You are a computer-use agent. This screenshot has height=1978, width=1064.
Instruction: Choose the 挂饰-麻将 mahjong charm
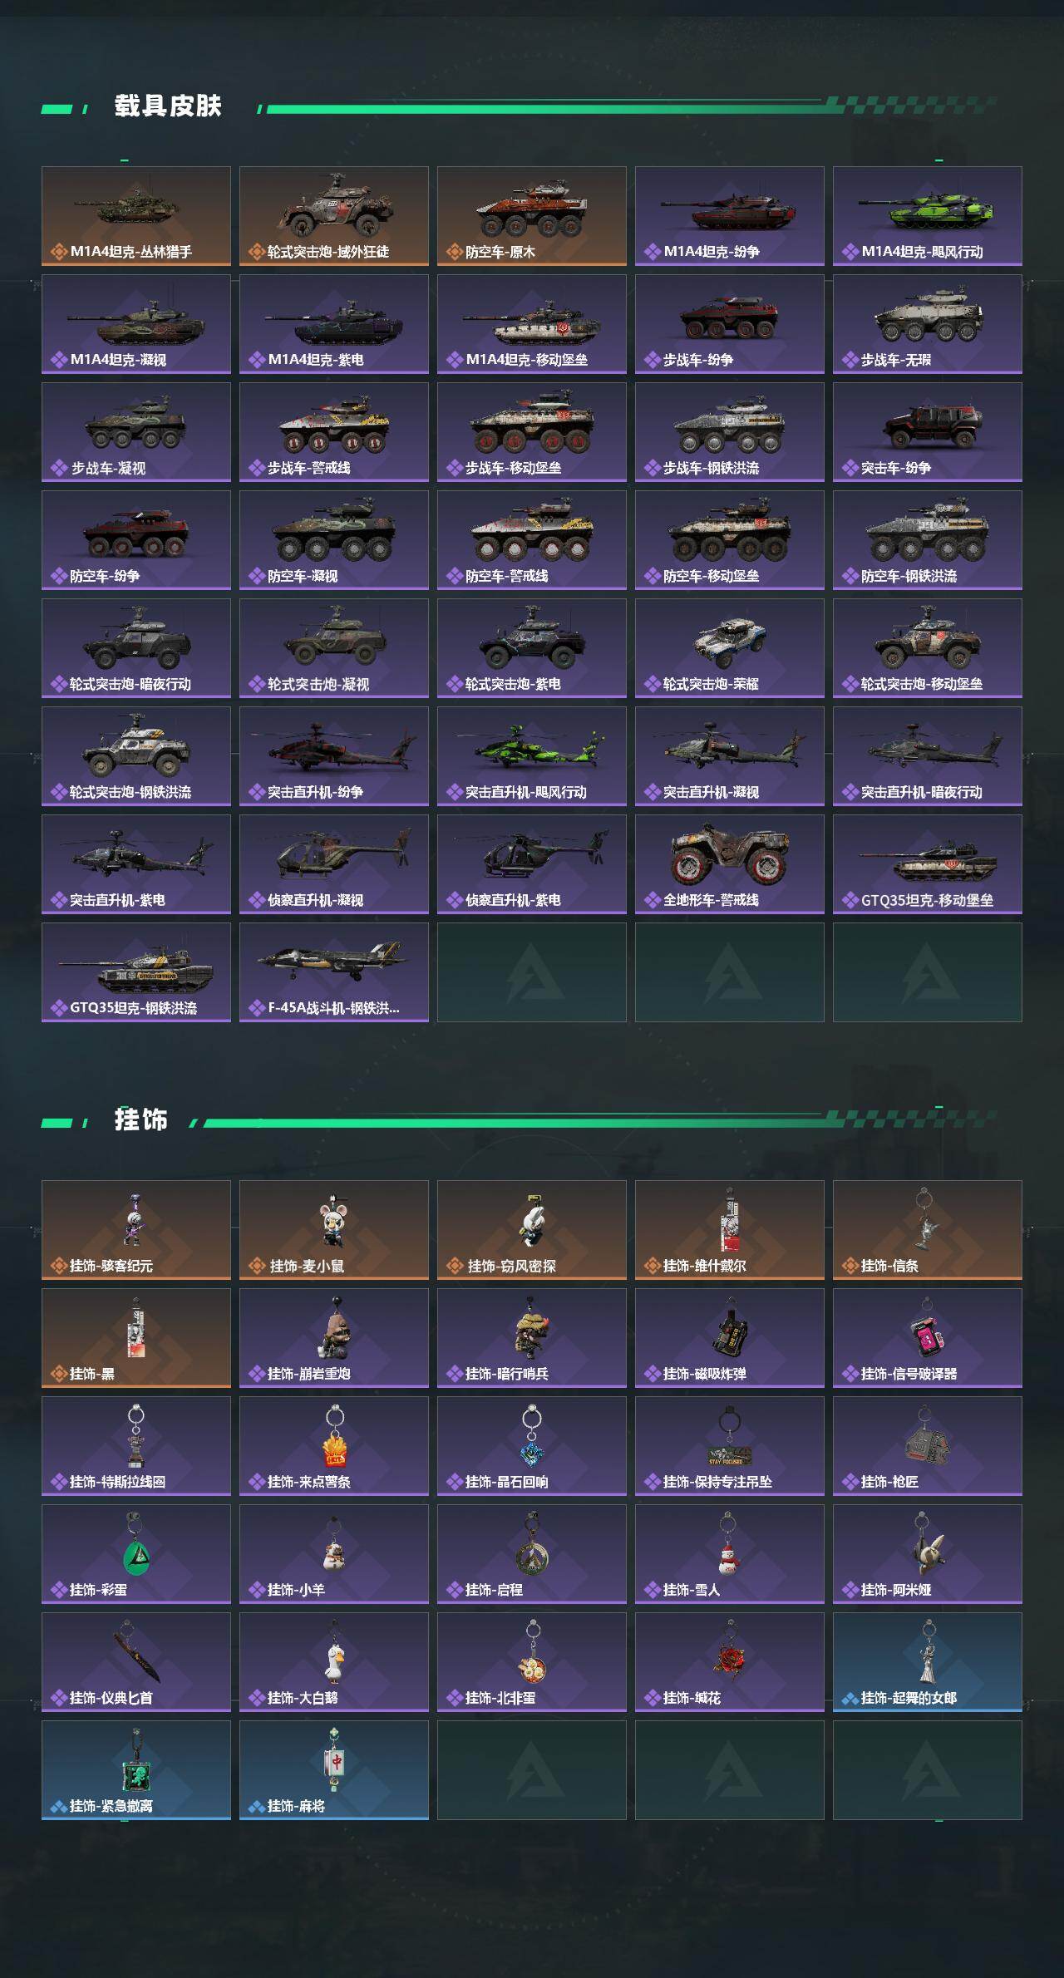(334, 1770)
